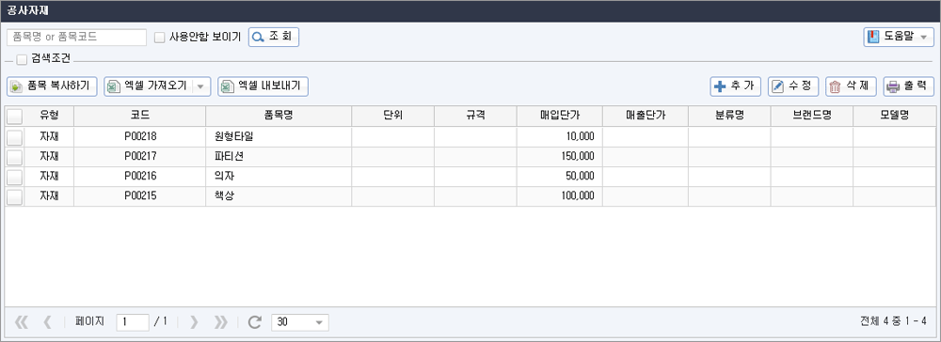Toggle the 사용안함 보이기 checkbox

pos(160,38)
